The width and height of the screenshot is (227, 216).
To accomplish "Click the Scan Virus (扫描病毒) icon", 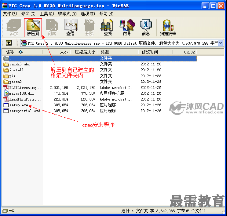I will 168,28.
